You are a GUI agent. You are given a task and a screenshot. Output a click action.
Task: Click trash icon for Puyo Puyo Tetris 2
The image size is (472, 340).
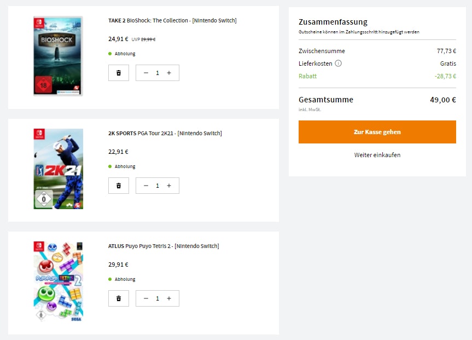point(119,298)
